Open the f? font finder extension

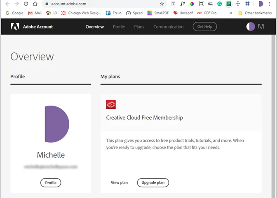[183, 4]
